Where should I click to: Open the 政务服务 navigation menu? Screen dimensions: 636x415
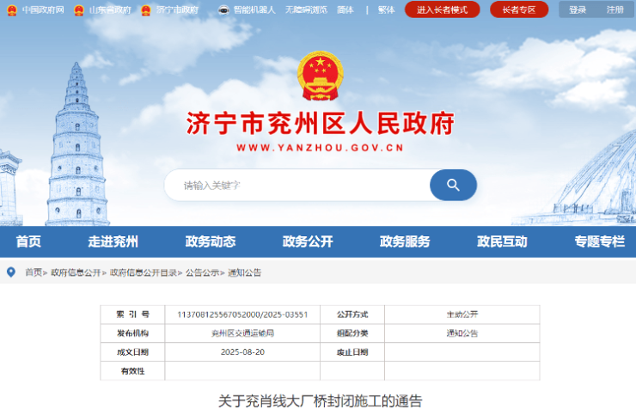click(405, 241)
